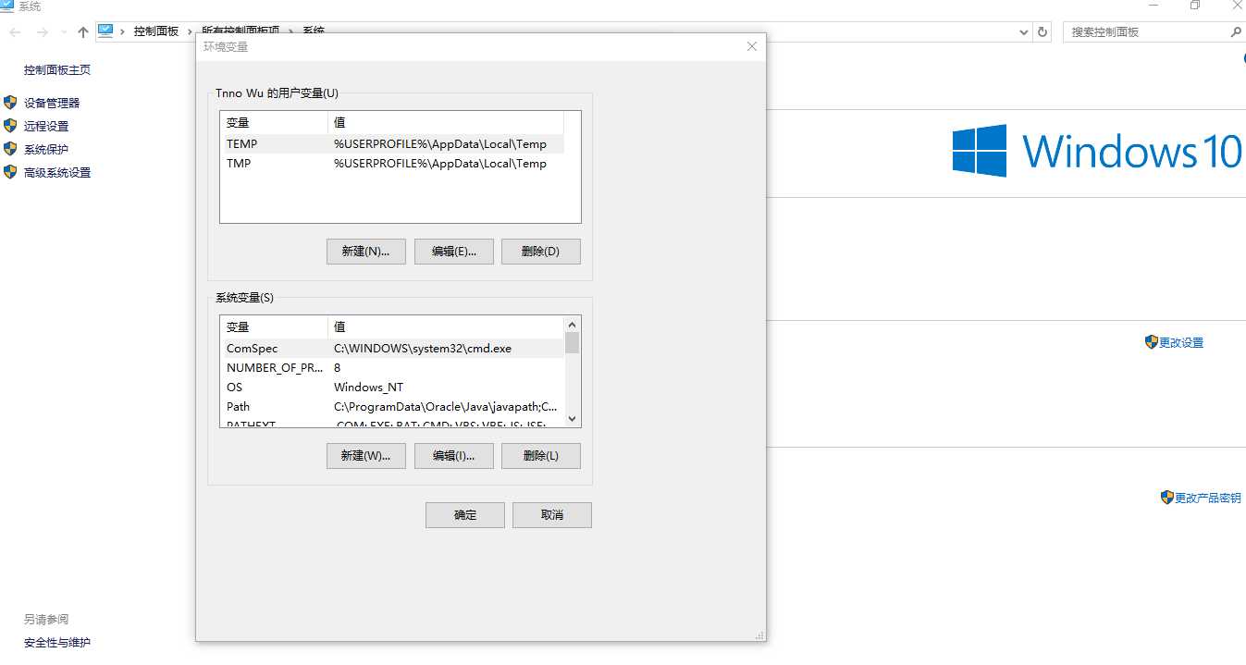The image size is (1246, 665).
Task: Click value Windows_NT
Action: (x=368, y=387)
